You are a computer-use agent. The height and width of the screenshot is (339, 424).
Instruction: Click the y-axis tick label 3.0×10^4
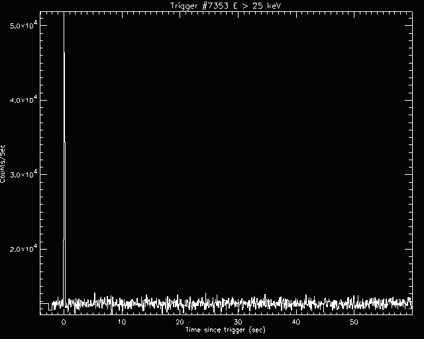[23, 174]
